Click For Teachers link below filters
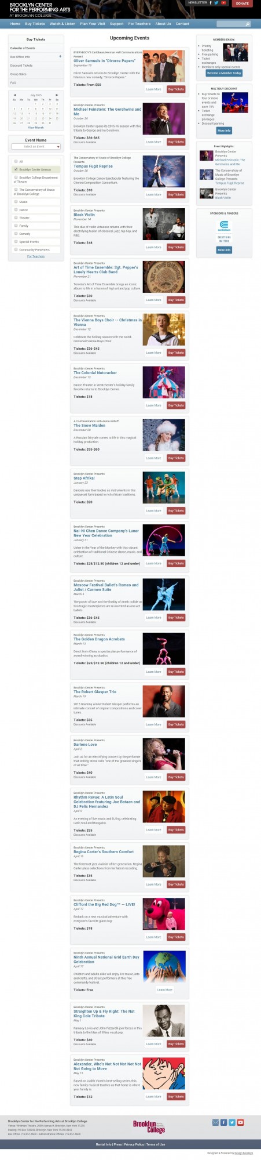Image resolution: width=261 pixels, height=1160 pixels. coord(36,256)
